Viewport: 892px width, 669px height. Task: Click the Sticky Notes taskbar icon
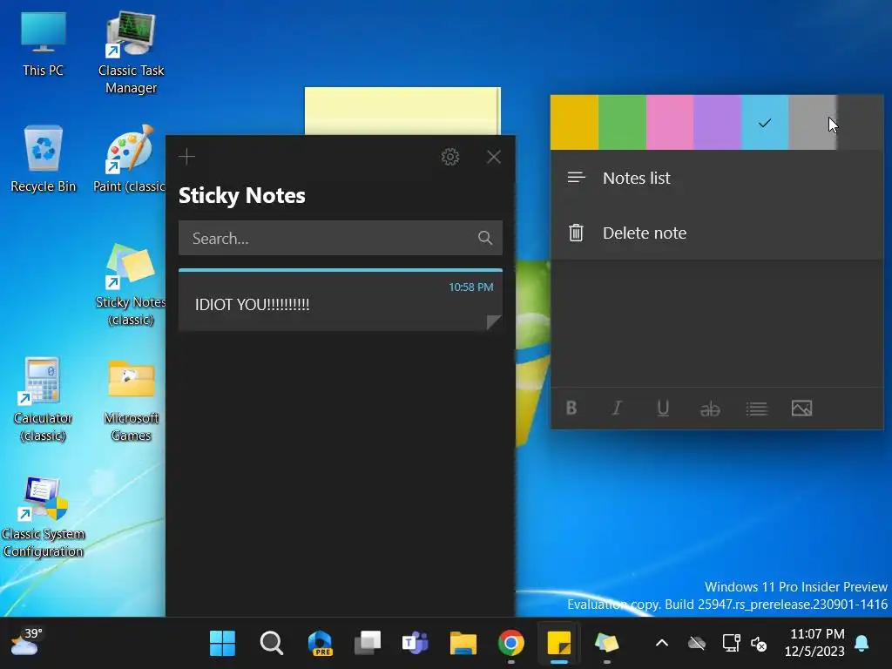point(558,644)
